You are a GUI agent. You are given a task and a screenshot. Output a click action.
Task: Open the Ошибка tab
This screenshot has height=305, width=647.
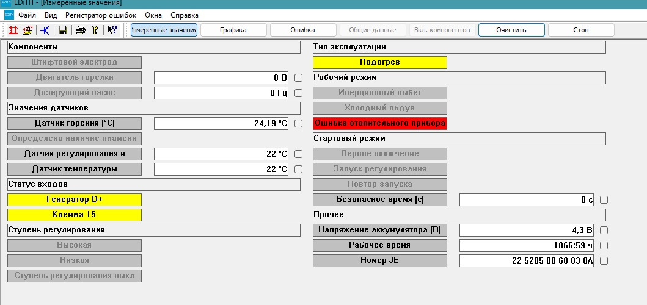click(x=303, y=30)
